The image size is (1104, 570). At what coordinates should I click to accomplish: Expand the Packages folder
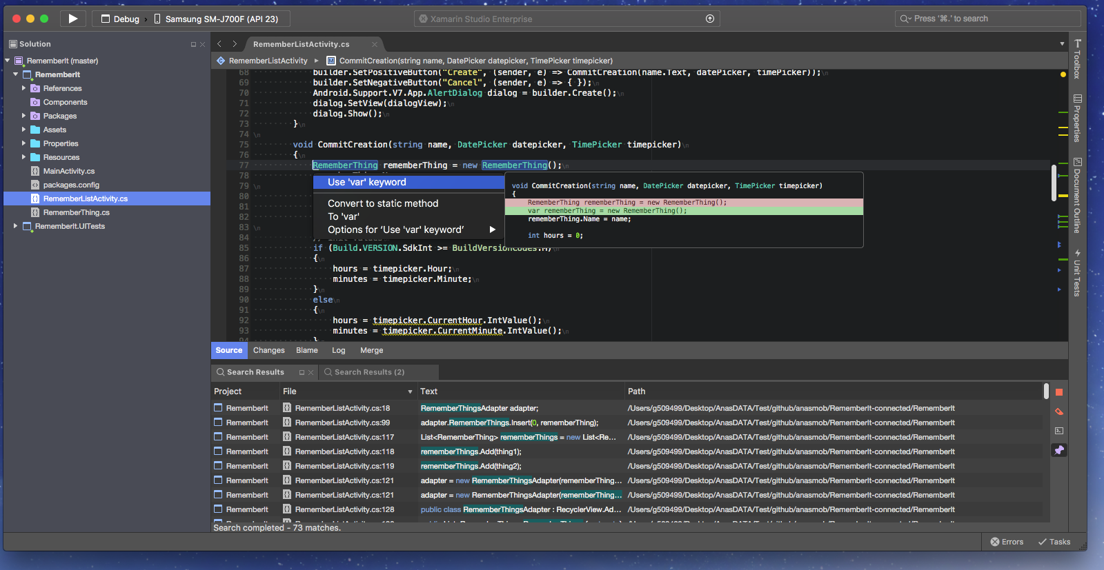(23, 116)
